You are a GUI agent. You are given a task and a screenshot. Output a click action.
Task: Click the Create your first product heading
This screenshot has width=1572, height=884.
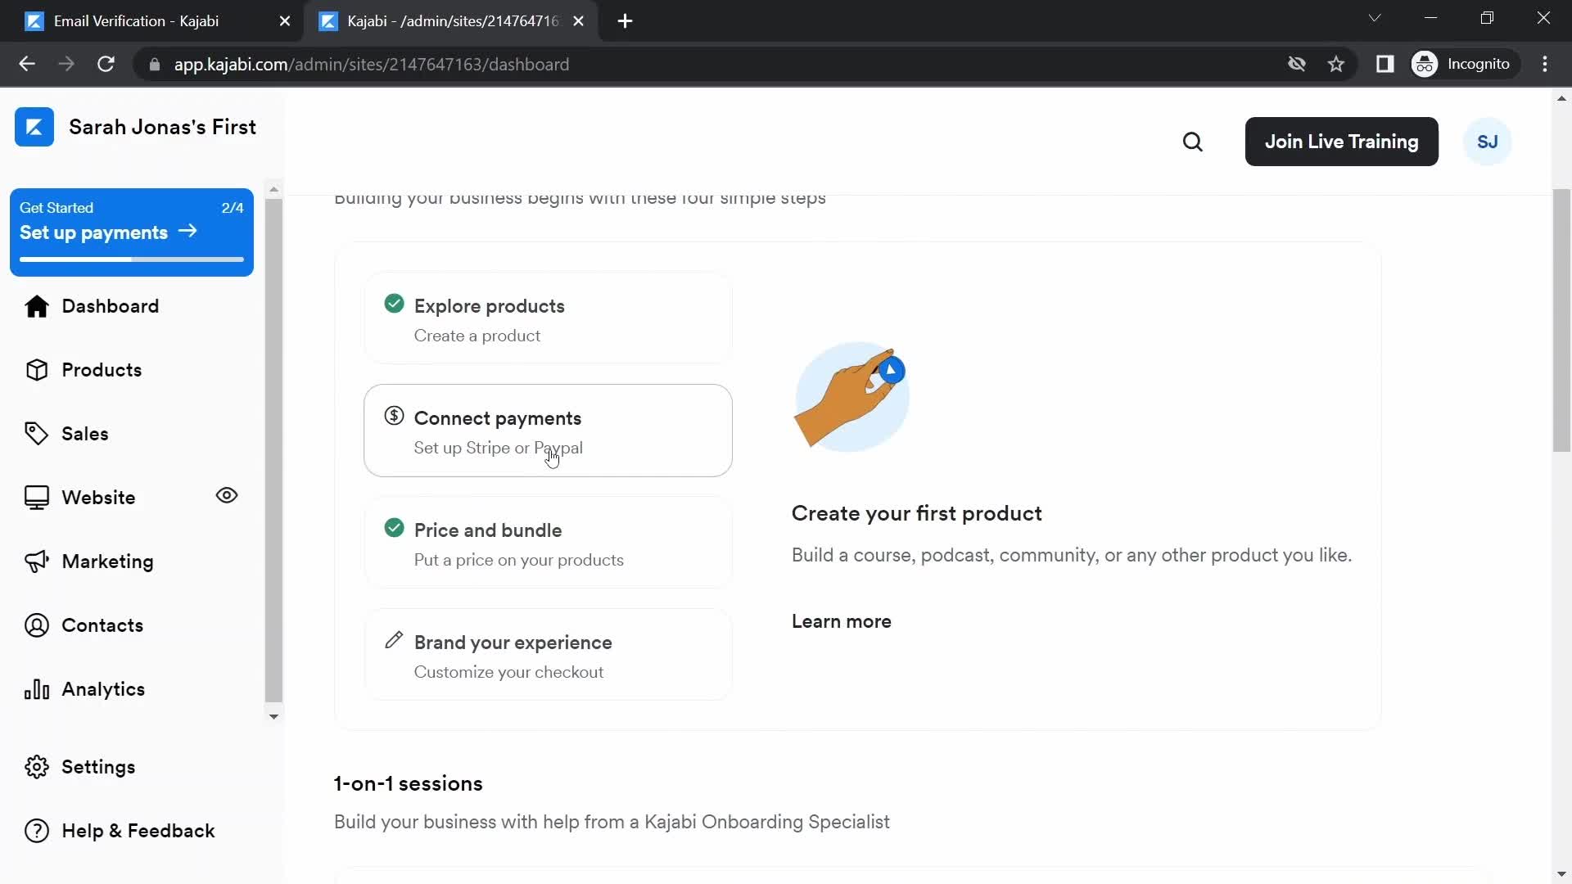click(916, 513)
